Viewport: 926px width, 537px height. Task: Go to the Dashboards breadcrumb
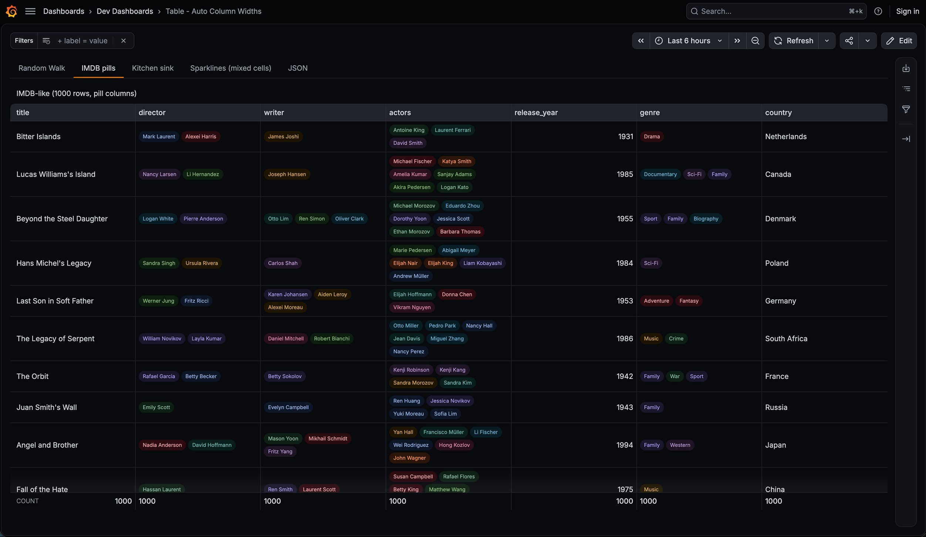point(64,11)
